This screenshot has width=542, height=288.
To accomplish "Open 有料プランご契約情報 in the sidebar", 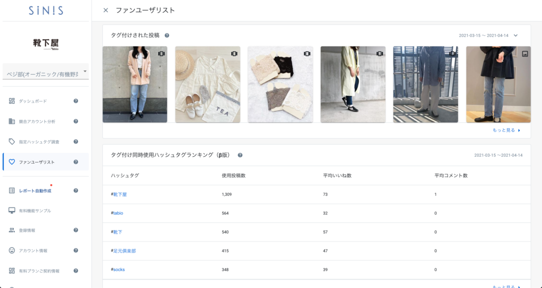I will tap(39, 271).
